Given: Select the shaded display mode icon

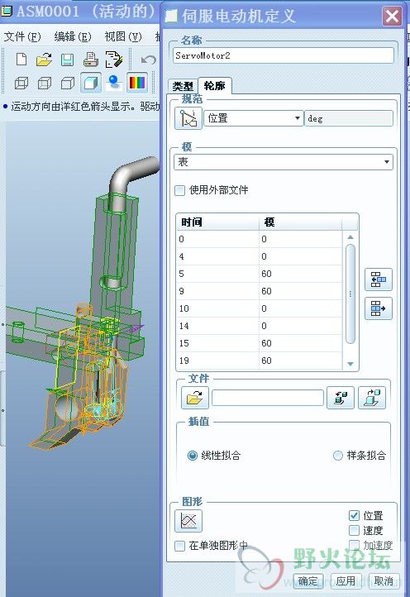Looking at the screenshot, I should point(91,82).
